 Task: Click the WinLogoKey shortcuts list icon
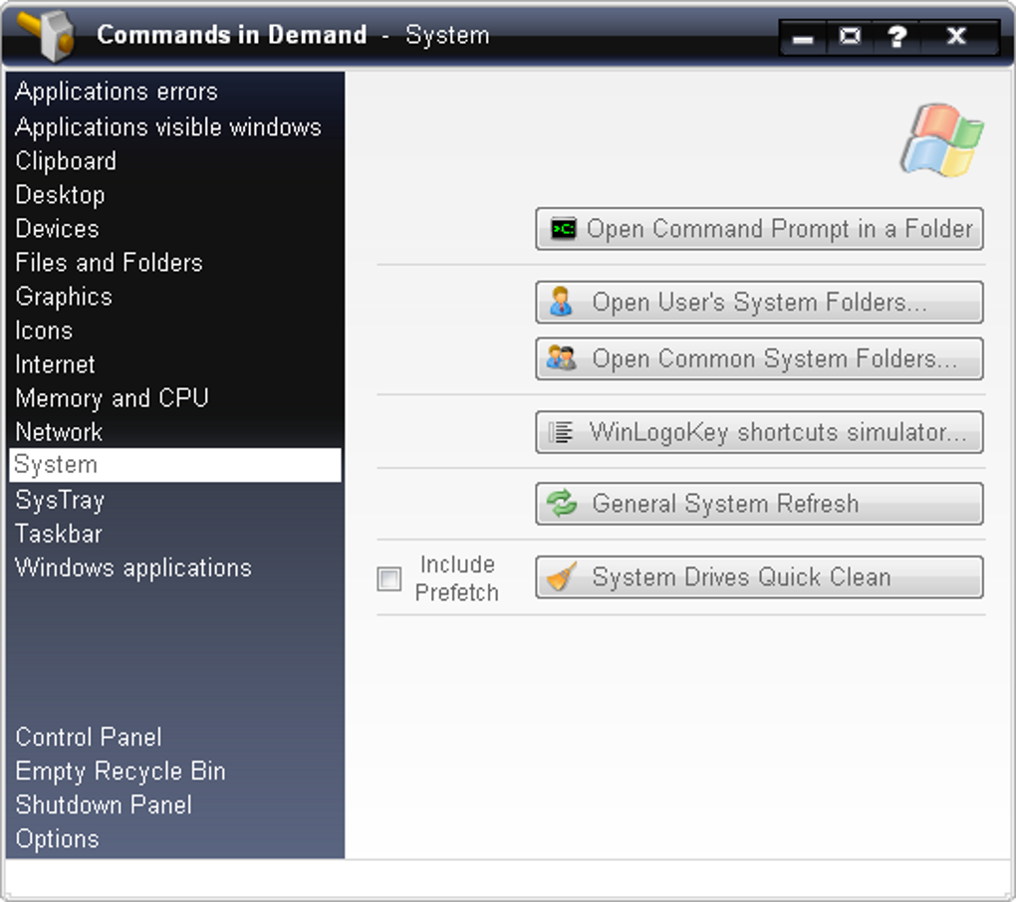pyautogui.click(x=561, y=432)
